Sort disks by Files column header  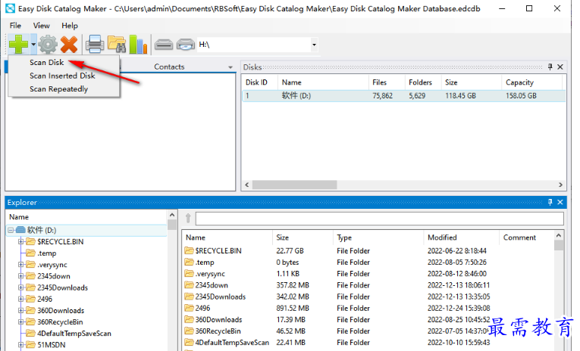point(387,82)
